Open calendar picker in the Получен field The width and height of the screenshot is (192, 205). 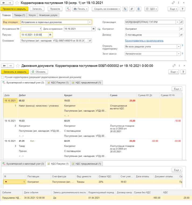click(50, 35)
